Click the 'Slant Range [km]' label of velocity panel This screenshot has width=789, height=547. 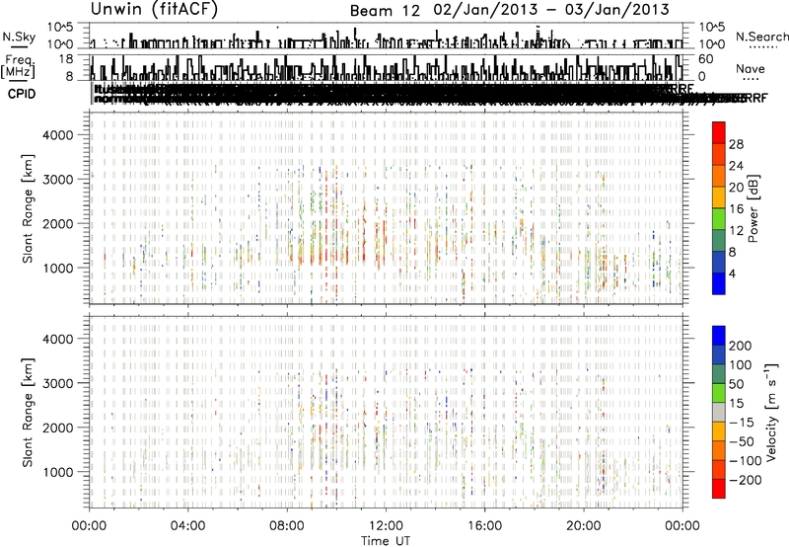(x=28, y=413)
